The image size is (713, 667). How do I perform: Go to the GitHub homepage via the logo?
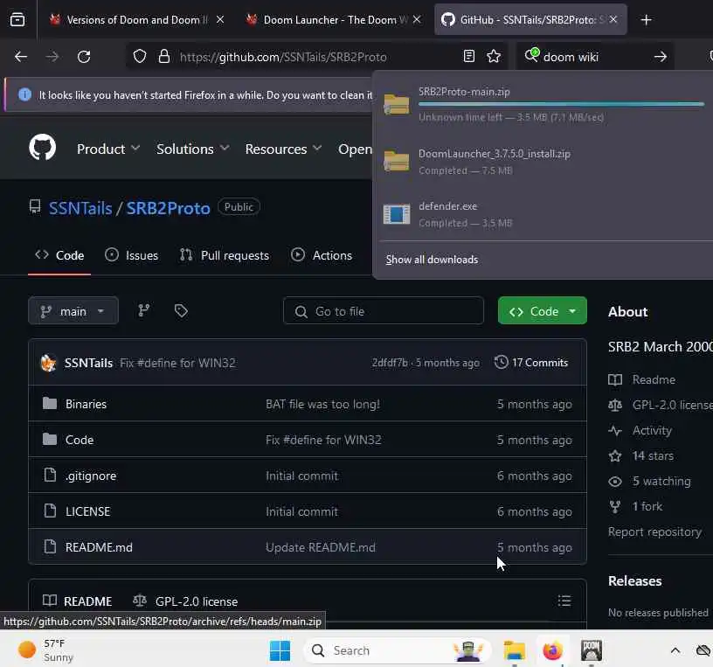[42, 147]
